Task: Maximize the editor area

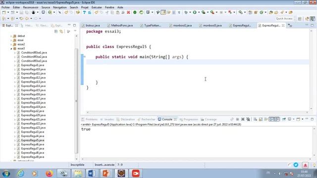Action: 312,25
